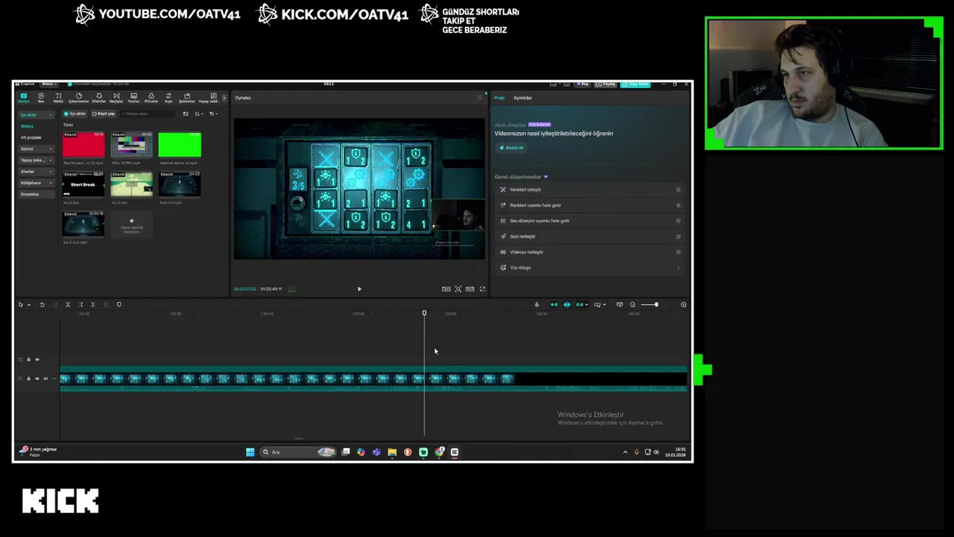Click the Dışa Aktar export button
The image size is (954, 537).
click(x=636, y=84)
